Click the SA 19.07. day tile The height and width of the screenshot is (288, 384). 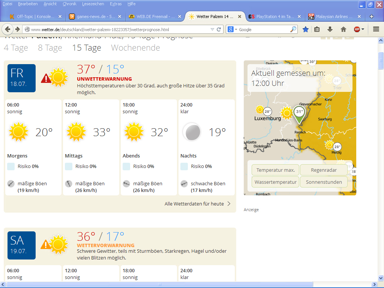click(21, 245)
